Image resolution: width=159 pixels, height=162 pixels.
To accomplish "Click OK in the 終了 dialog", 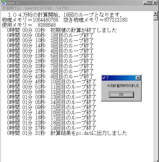I will click(121, 95).
